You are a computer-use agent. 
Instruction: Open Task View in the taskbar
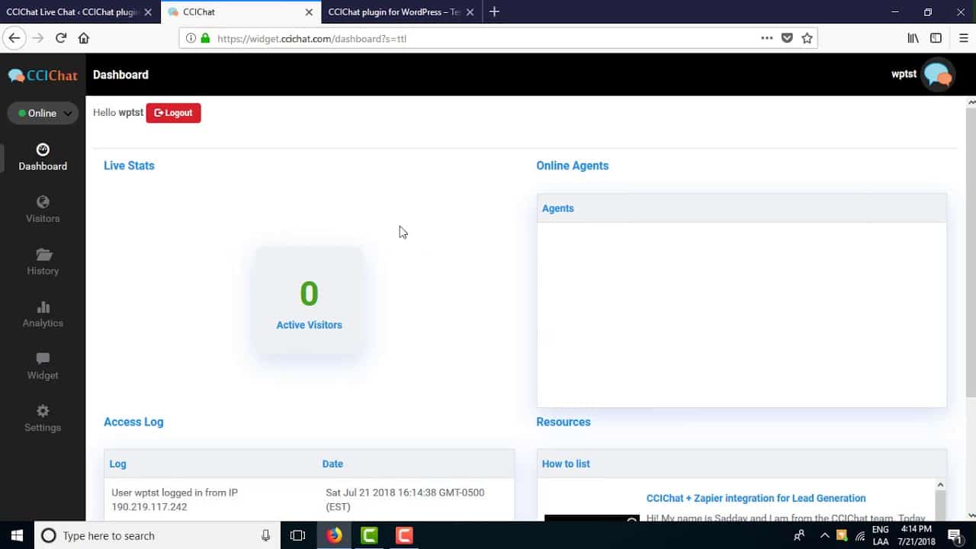click(298, 535)
